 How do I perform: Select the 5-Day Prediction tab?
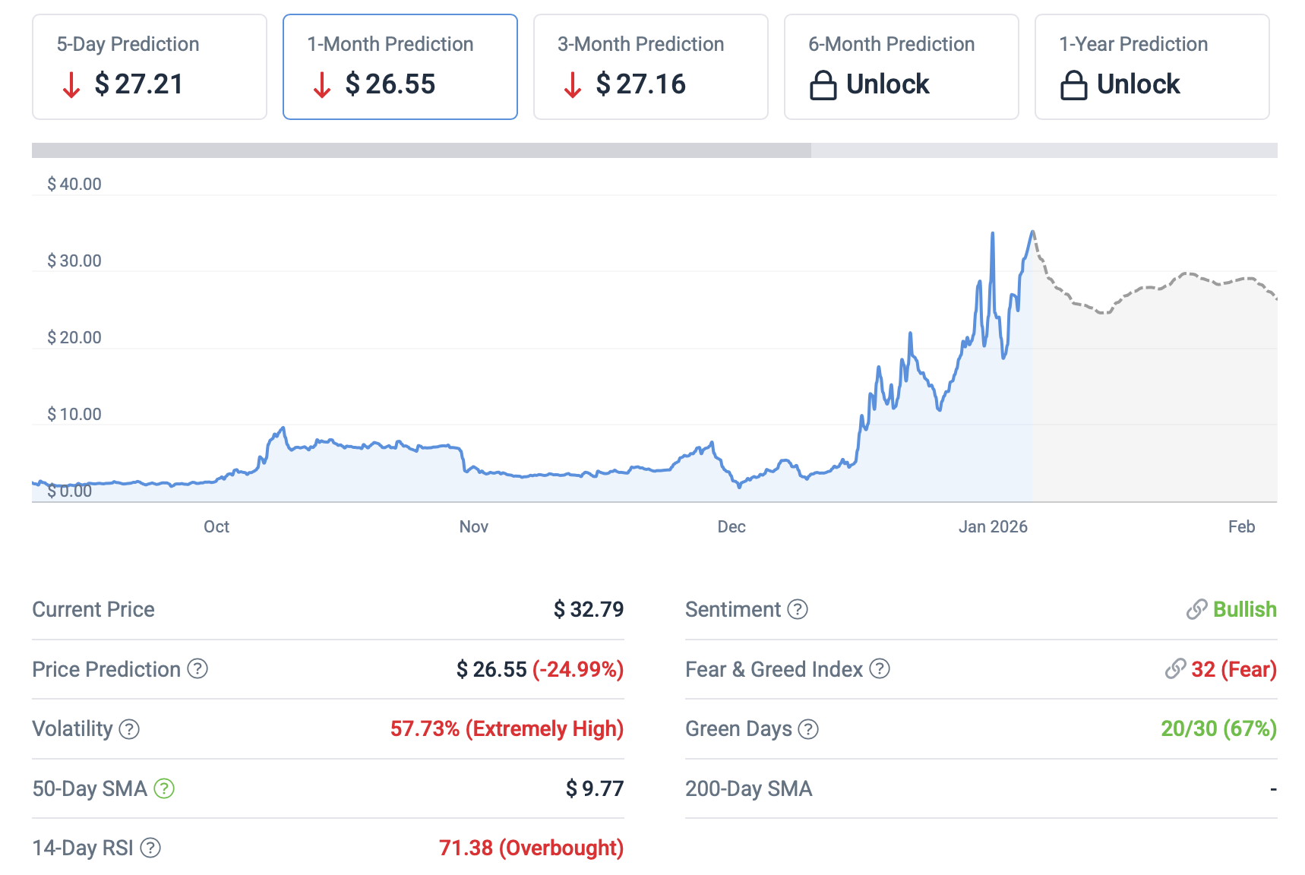pos(150,67)
